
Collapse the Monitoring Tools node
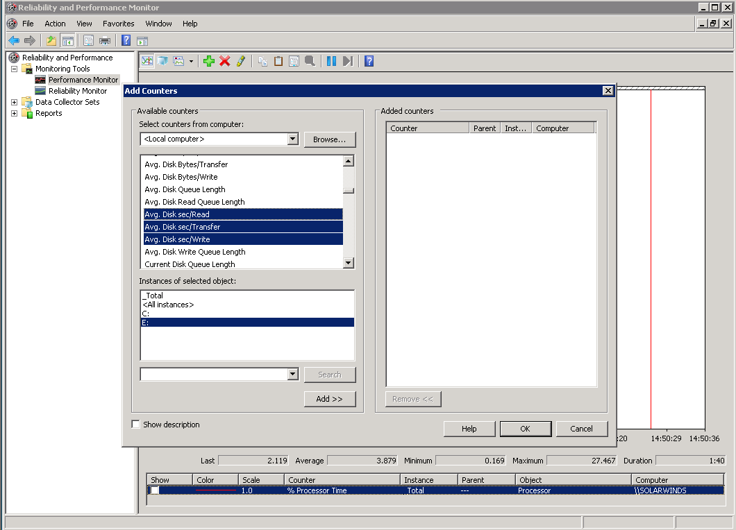click(x=14, y=69)
